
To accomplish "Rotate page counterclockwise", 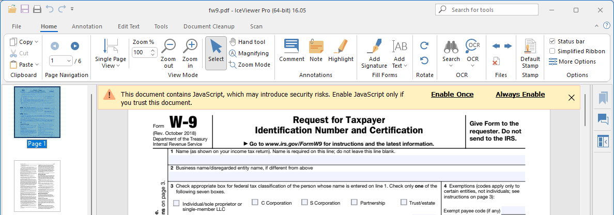I will (x=424, y=60).
